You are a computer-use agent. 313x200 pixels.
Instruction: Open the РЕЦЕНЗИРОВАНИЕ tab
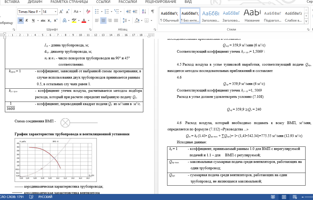point(161,2)
